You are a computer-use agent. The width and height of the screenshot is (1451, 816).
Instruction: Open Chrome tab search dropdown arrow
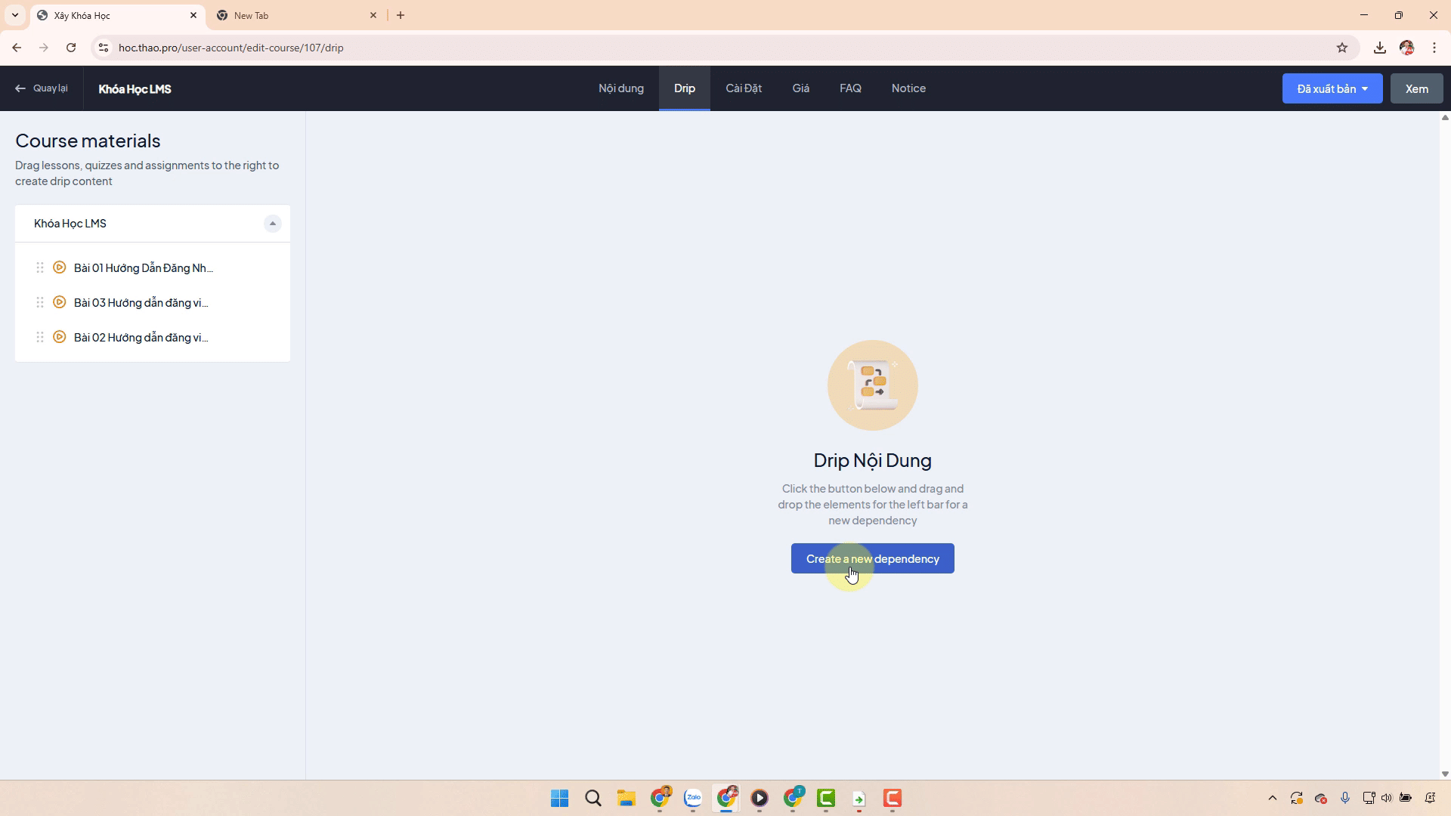tap(14, 15)
